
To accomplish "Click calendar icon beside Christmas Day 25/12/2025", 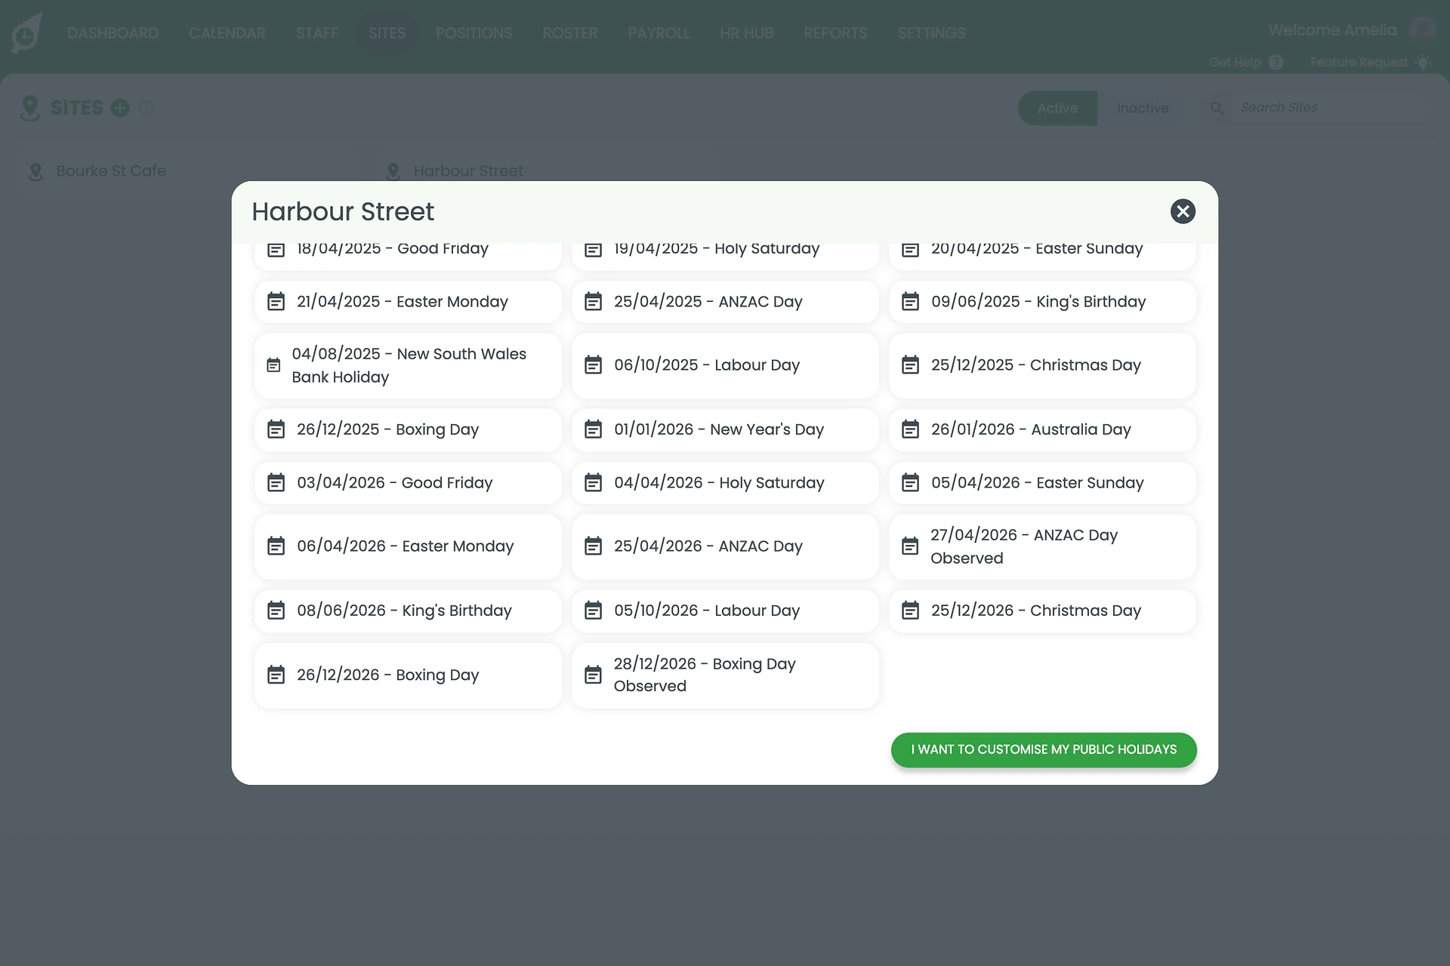I will 911,365.
